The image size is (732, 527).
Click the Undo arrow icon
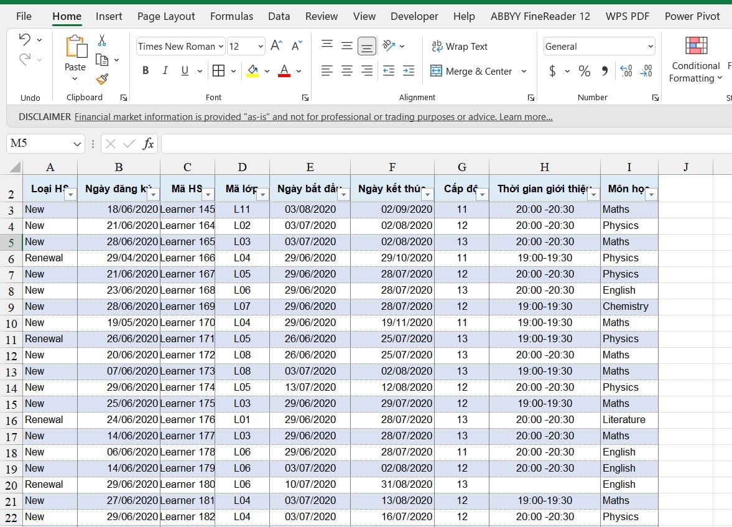point(25,40)
